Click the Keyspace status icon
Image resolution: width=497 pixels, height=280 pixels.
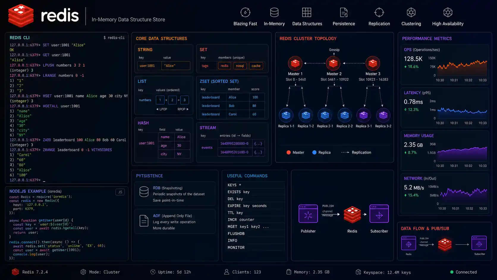(358, 272)
